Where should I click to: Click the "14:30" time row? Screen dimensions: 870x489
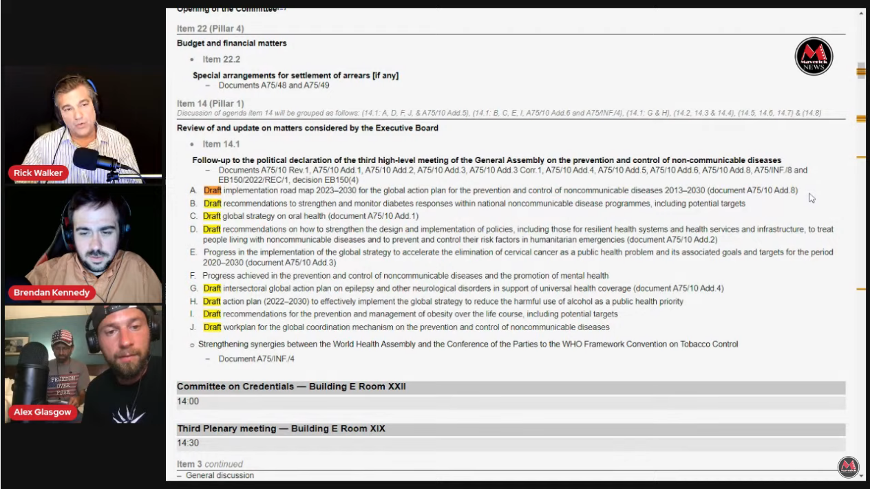point(511,444)
